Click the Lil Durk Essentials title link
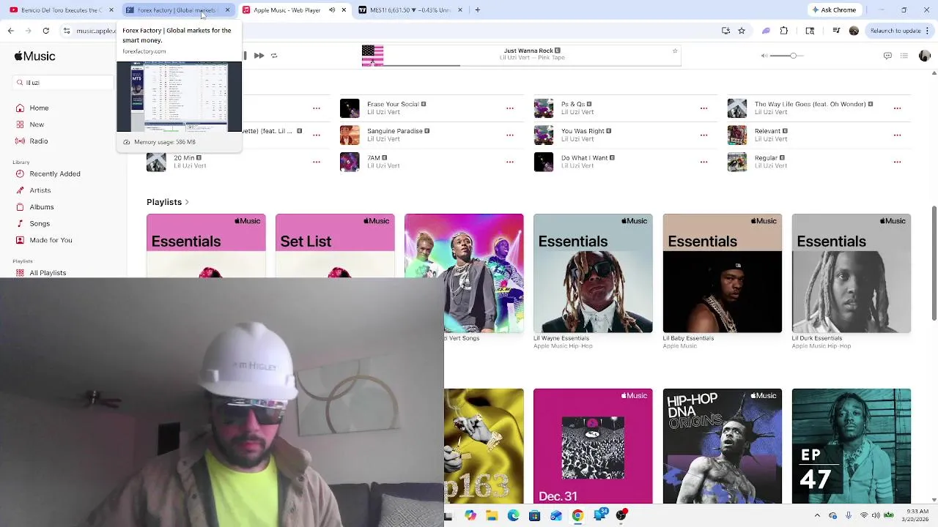 click(817, 338)
